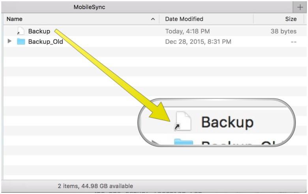Select the MobileSync tab title
Viewport: 308px width, 194px height.
(89, 7)
